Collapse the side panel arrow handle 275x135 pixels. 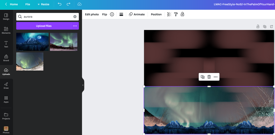point(83,85)
